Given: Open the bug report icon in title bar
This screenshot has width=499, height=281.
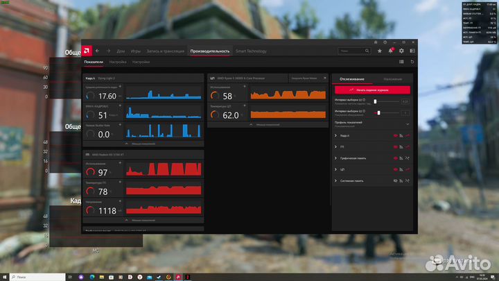Looking at the screenshot, I should click(376, 42).
